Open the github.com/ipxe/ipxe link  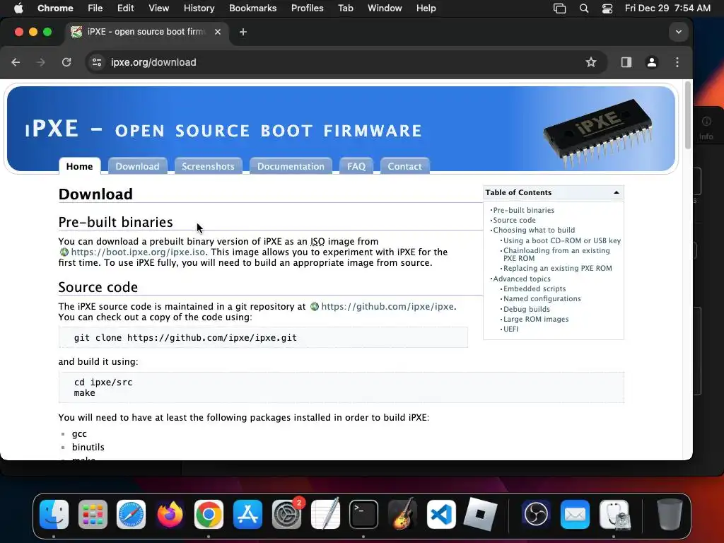coord(387,307)
